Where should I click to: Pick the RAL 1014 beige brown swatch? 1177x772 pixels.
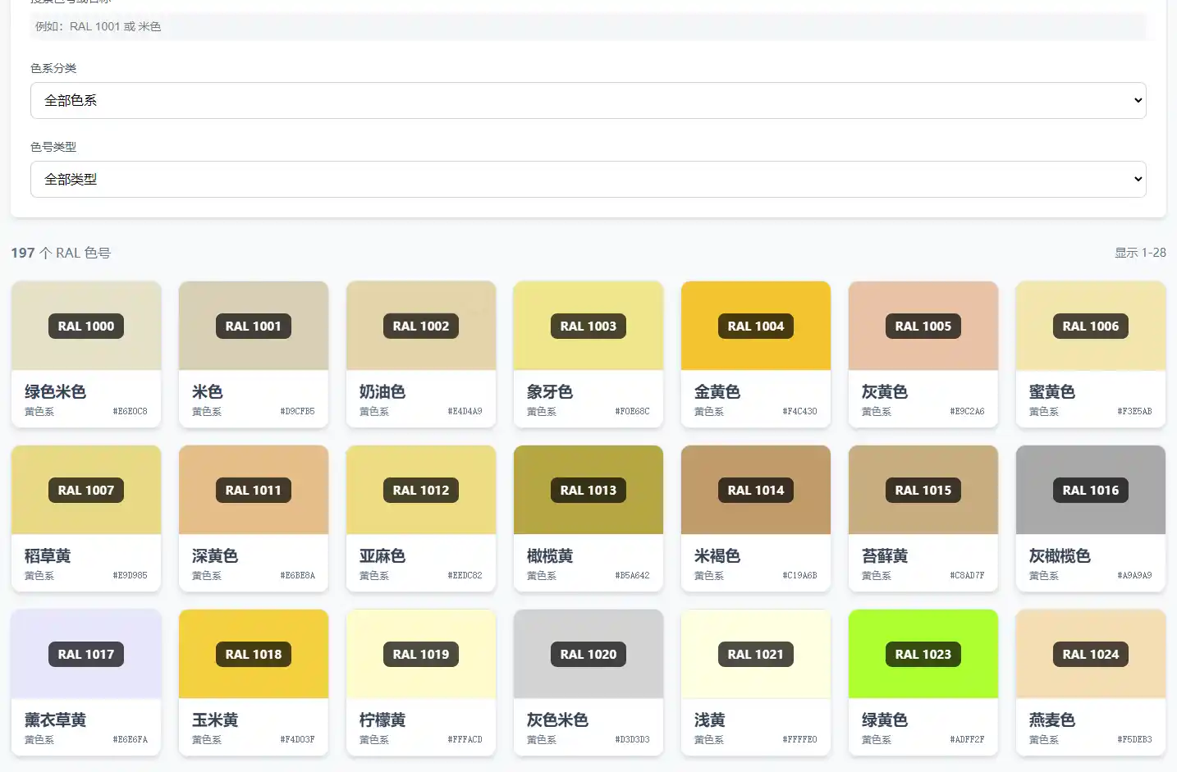click(x=756, y=490)
